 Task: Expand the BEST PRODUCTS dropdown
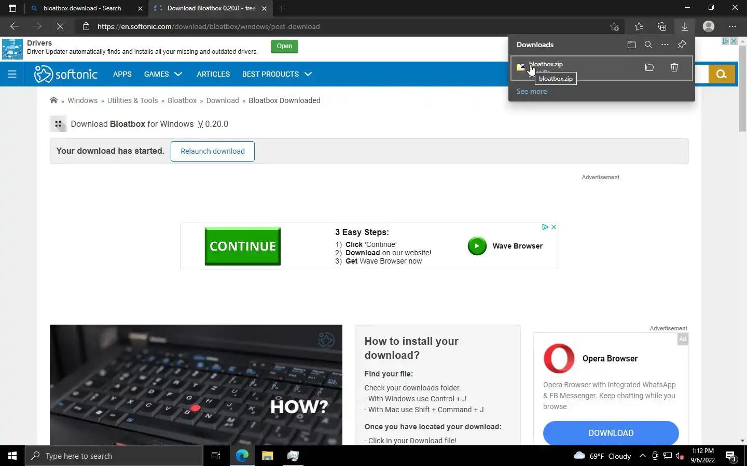[277, 74]
